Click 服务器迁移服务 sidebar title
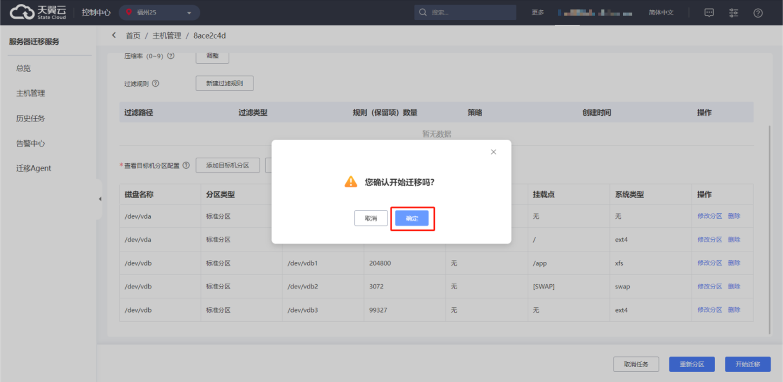The height and width of the screenshot is (382, 783). [34, 41]
